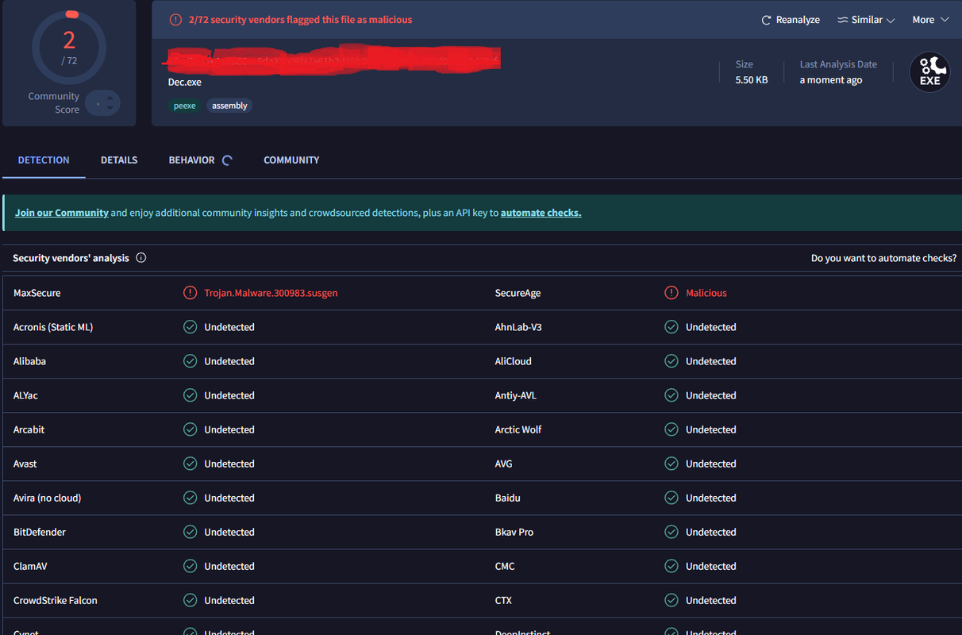962x635 pixels.
Task: Click the SecureAge vendor name
Action: (518, 293)
